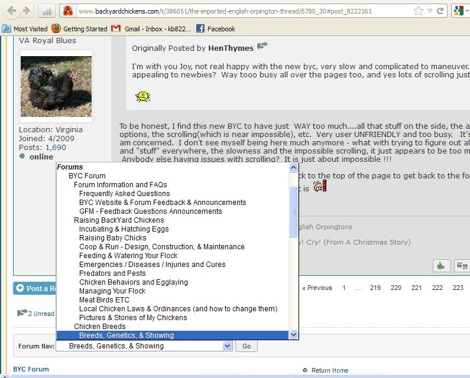Click the thumbs-up like icon on post

(x=441, y=266)
